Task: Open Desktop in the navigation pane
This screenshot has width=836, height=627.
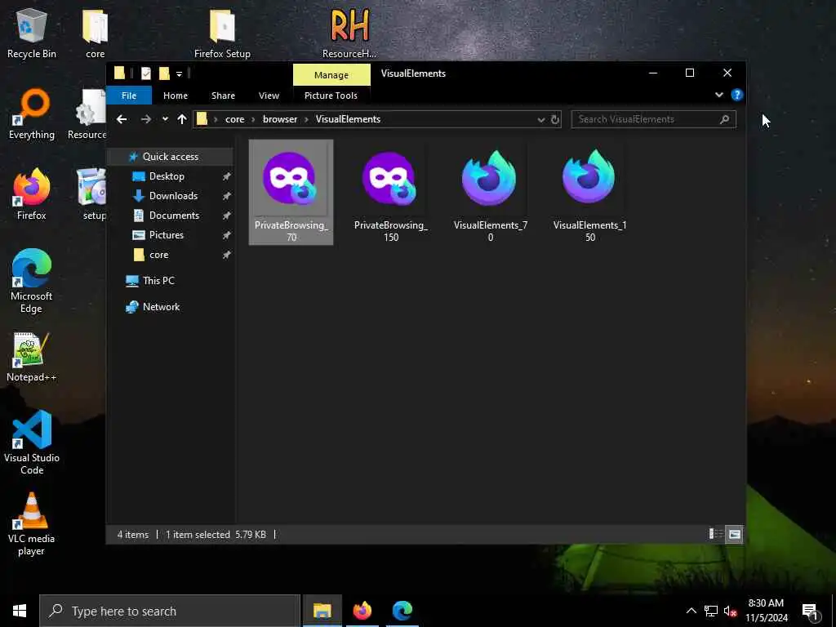Action: tap(167, 176)
